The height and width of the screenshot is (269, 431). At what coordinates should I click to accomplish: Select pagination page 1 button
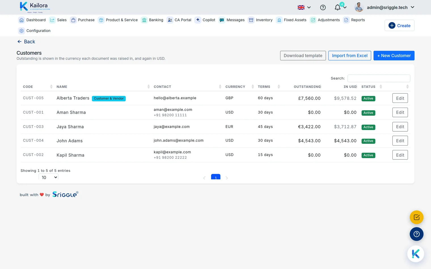click(216, 177)
